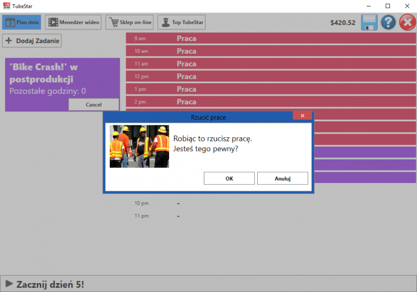
Task: Minimize the TubeStar window
Action: tap(369, 6)
